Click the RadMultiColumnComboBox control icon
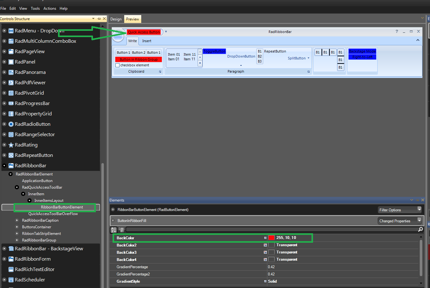This screenshot has width=430, height=288. (x=11, y=41)
